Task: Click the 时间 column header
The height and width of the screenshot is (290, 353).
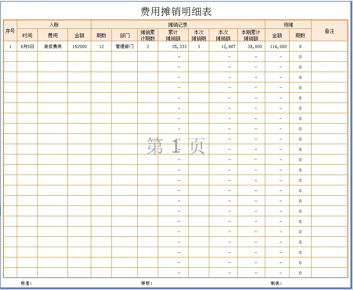Action: point(27,35)
